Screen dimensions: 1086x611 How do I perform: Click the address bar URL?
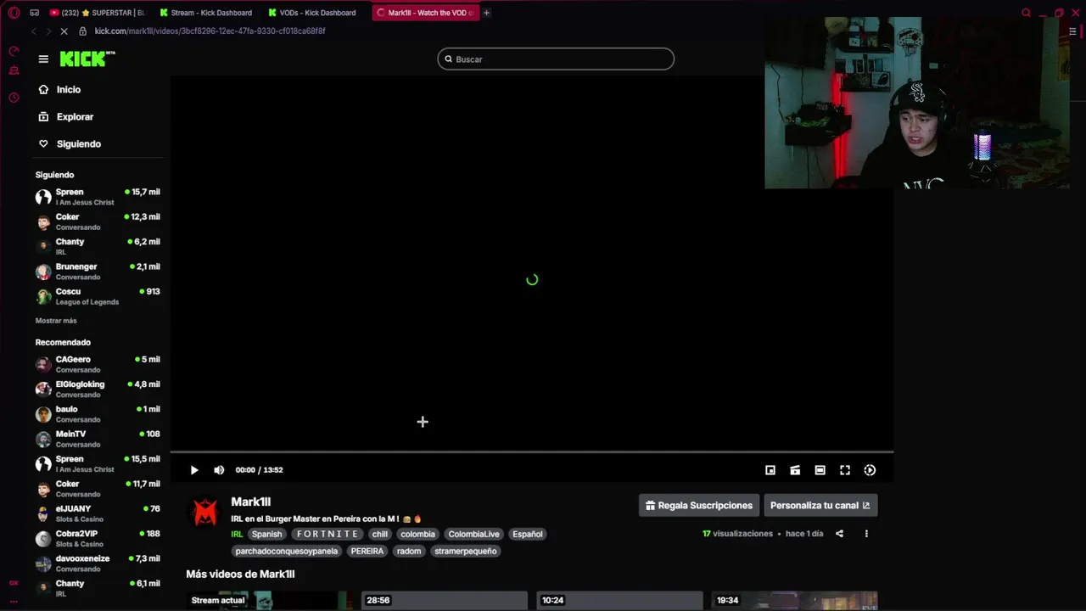(x=210, y=31)
